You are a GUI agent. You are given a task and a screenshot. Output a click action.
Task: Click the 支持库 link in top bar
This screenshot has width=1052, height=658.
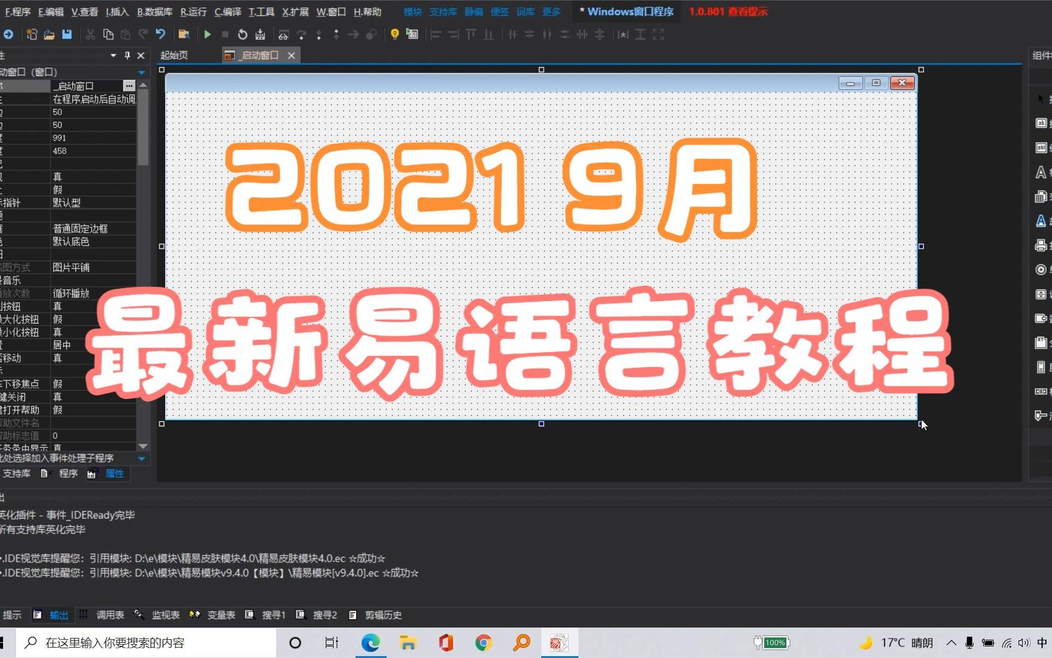tap(443, 12)
